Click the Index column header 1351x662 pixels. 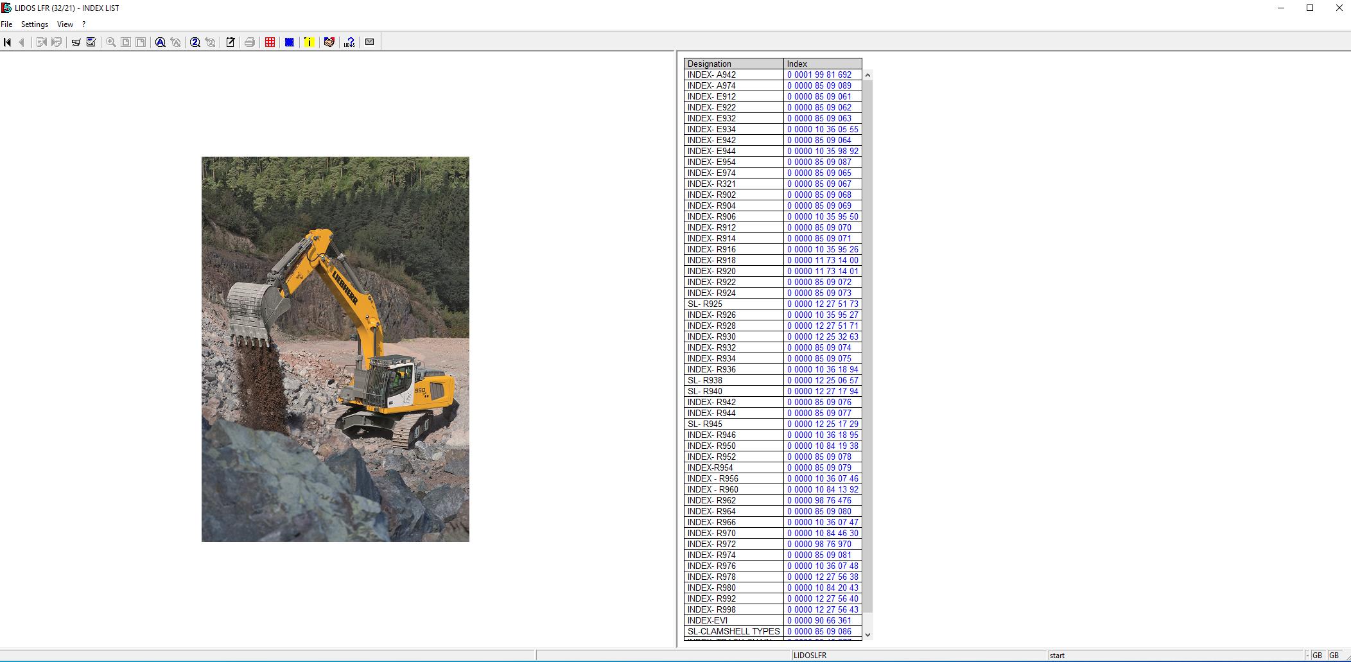coord(823,64)
